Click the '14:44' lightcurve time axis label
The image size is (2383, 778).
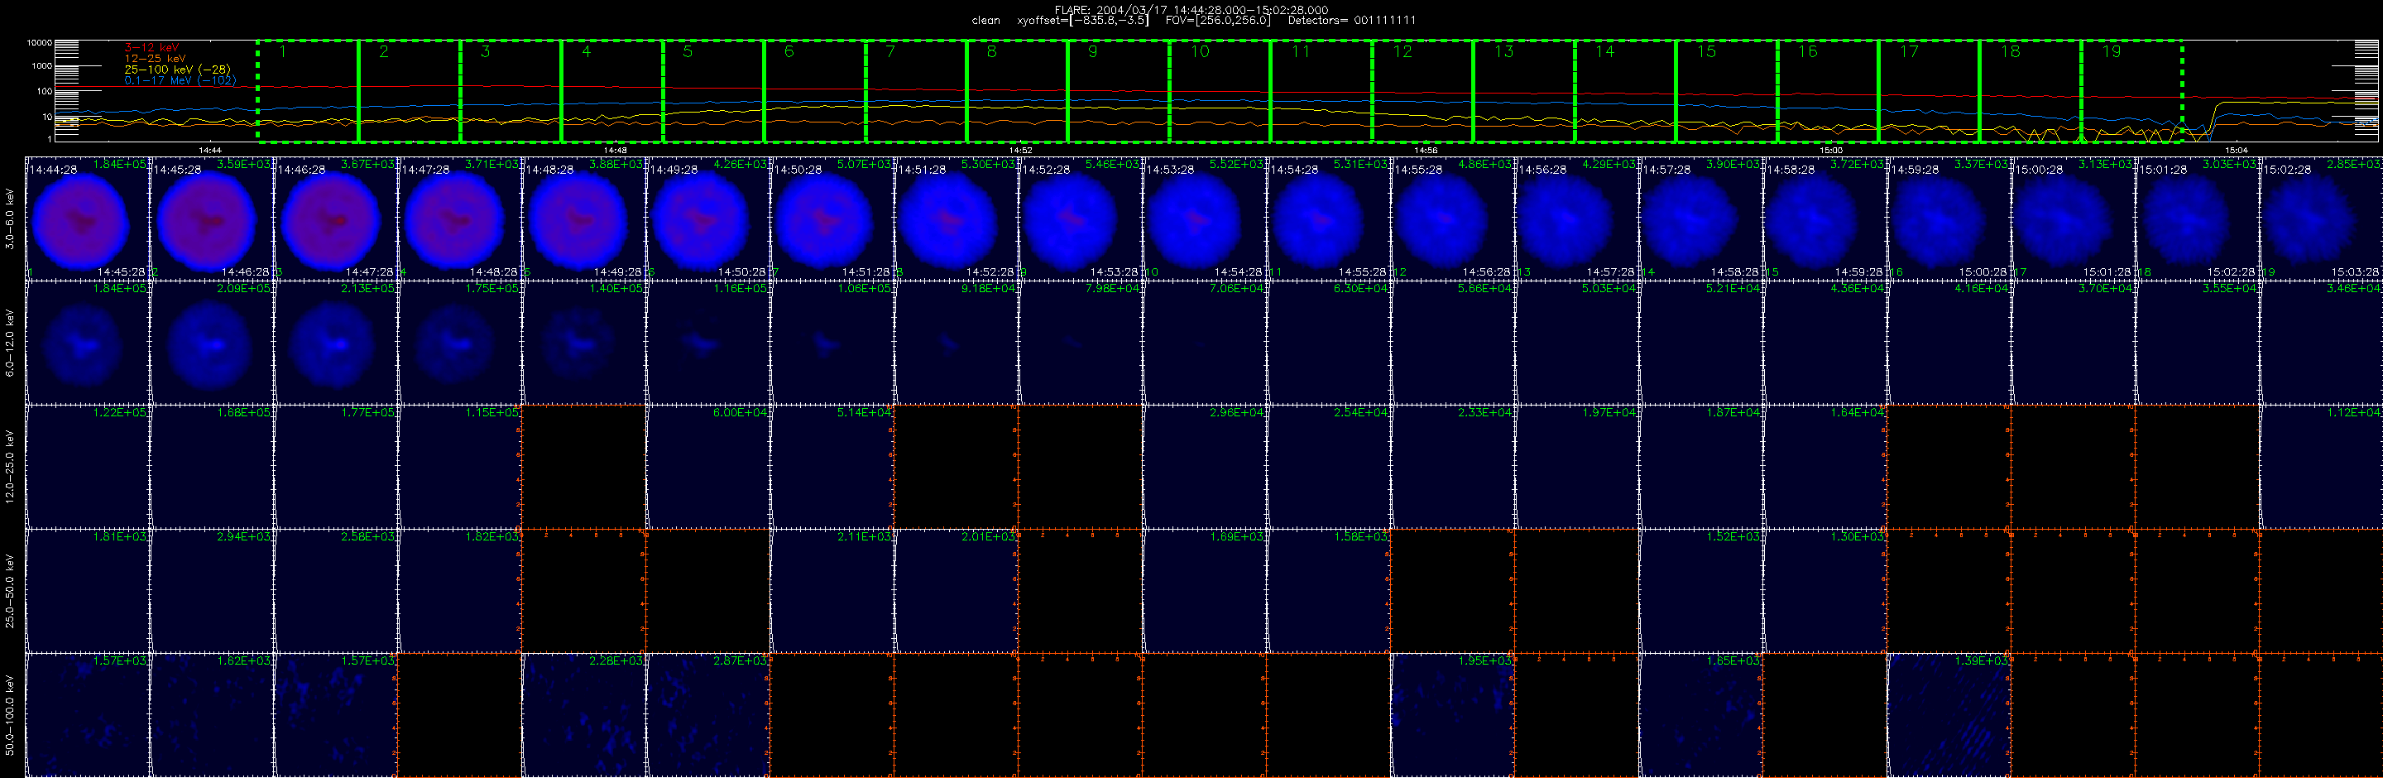210,150
